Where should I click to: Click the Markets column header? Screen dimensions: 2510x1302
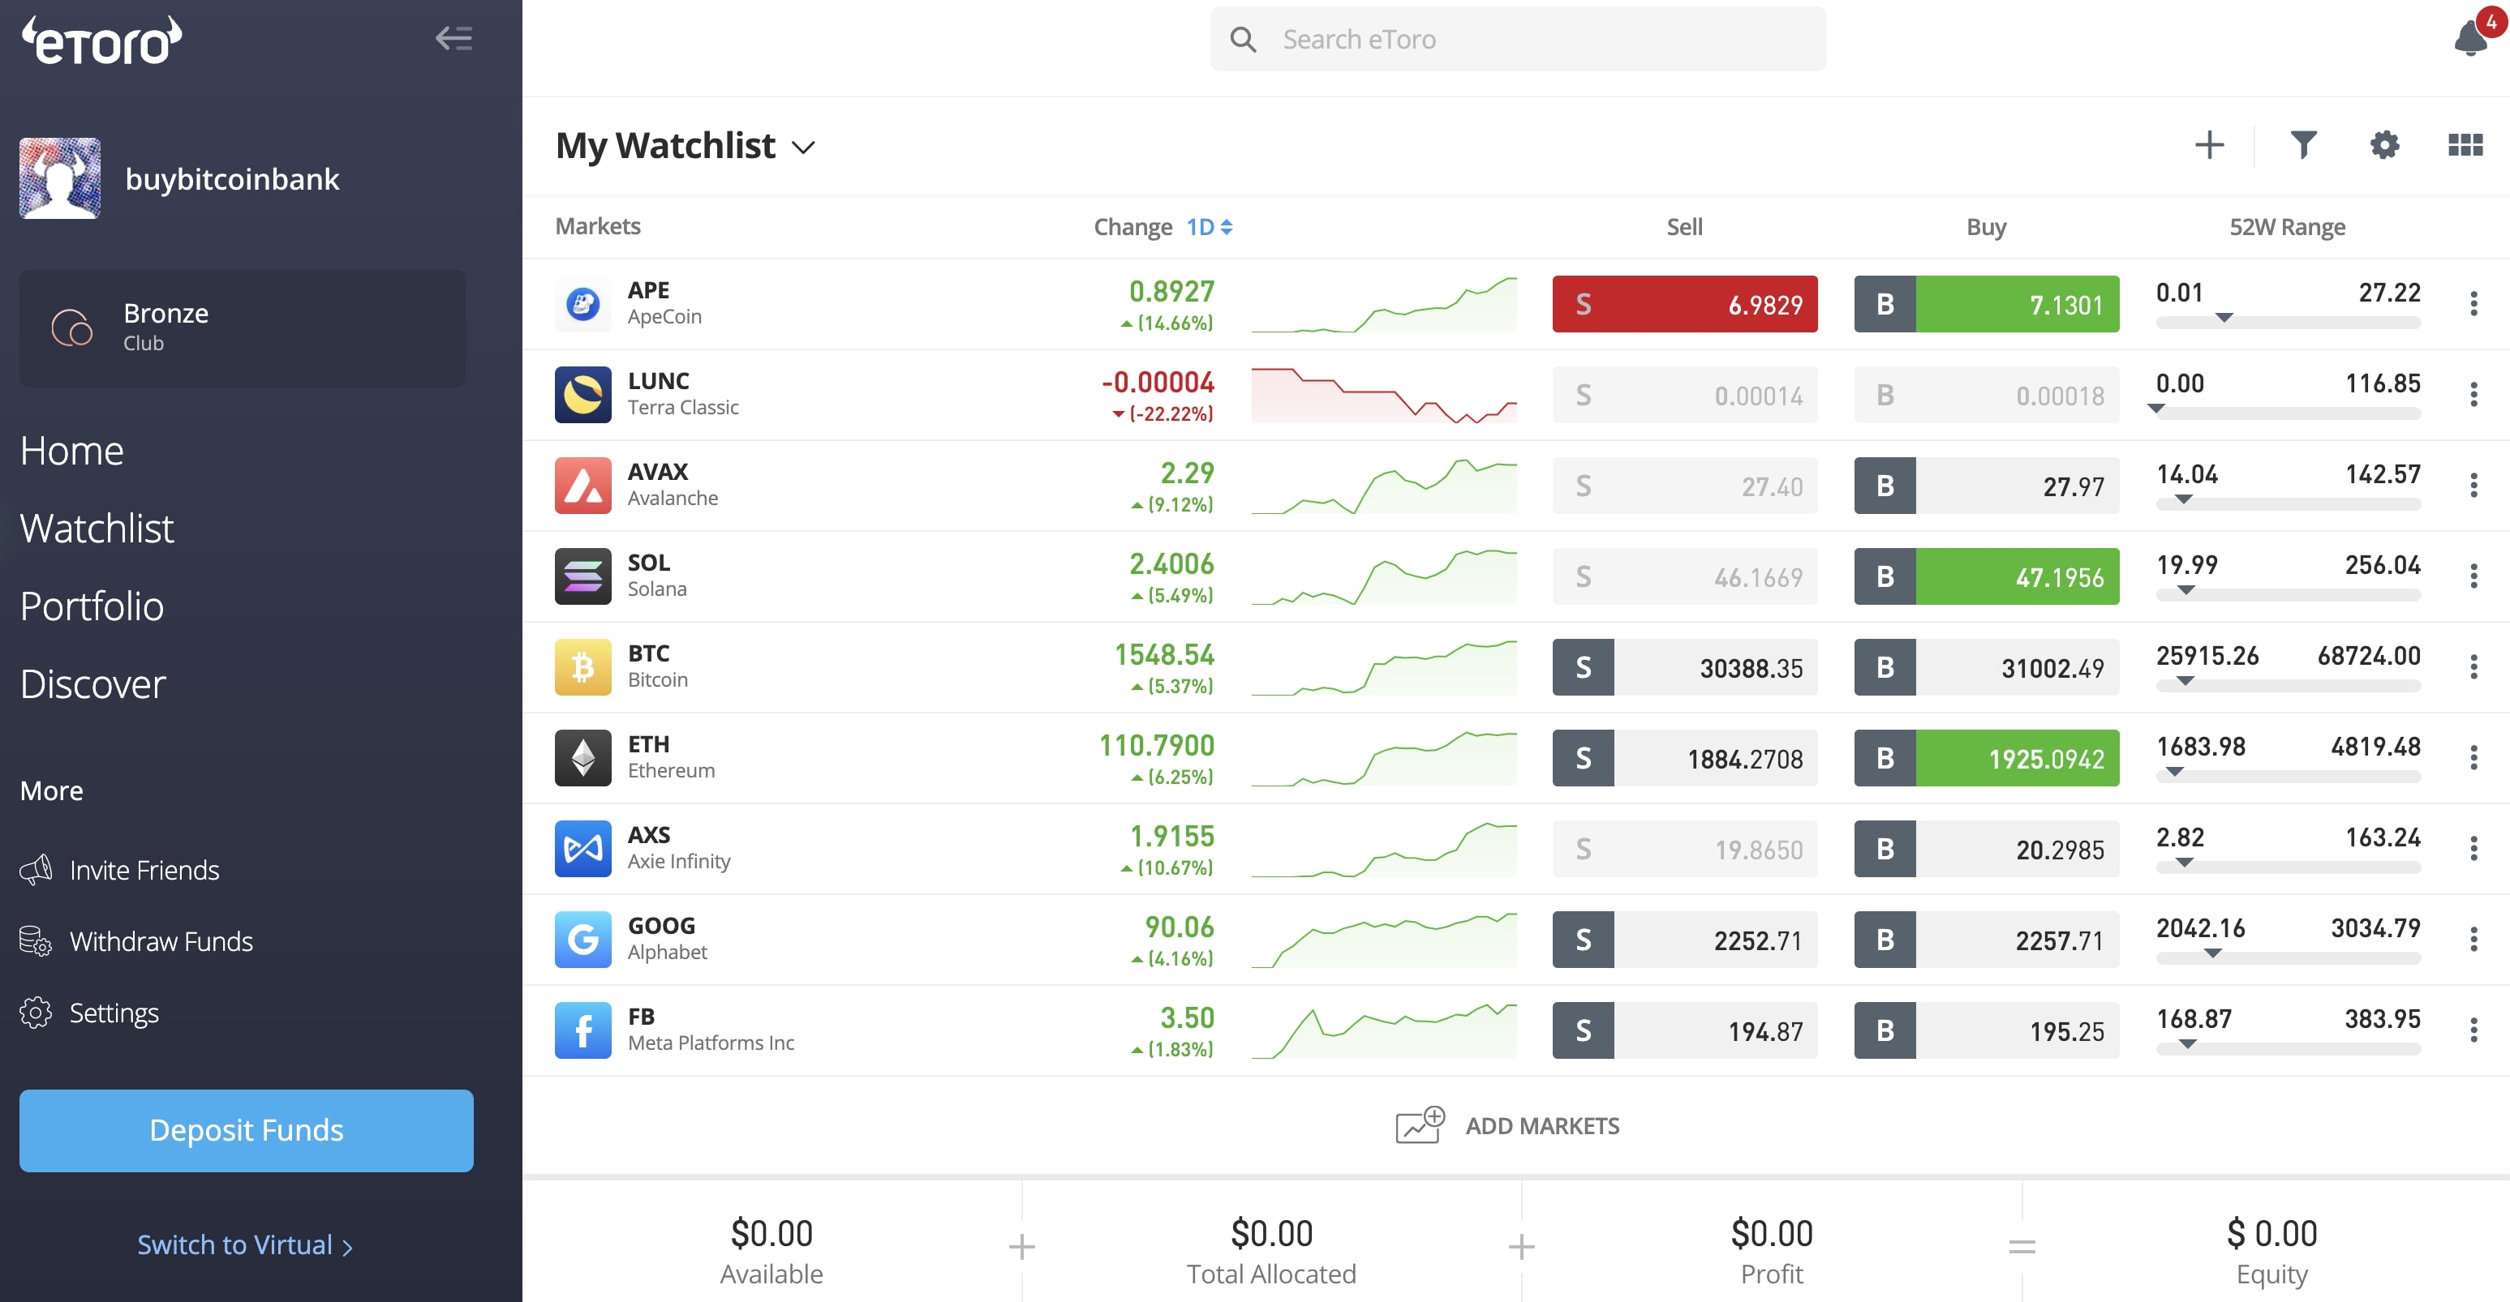click(597, 226)
